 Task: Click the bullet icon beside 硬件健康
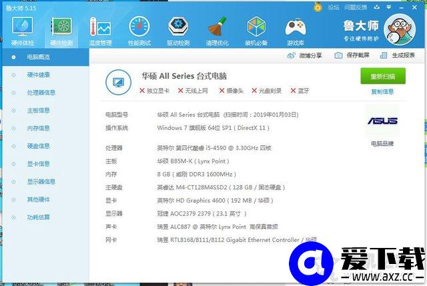click(x=13, y=75)
